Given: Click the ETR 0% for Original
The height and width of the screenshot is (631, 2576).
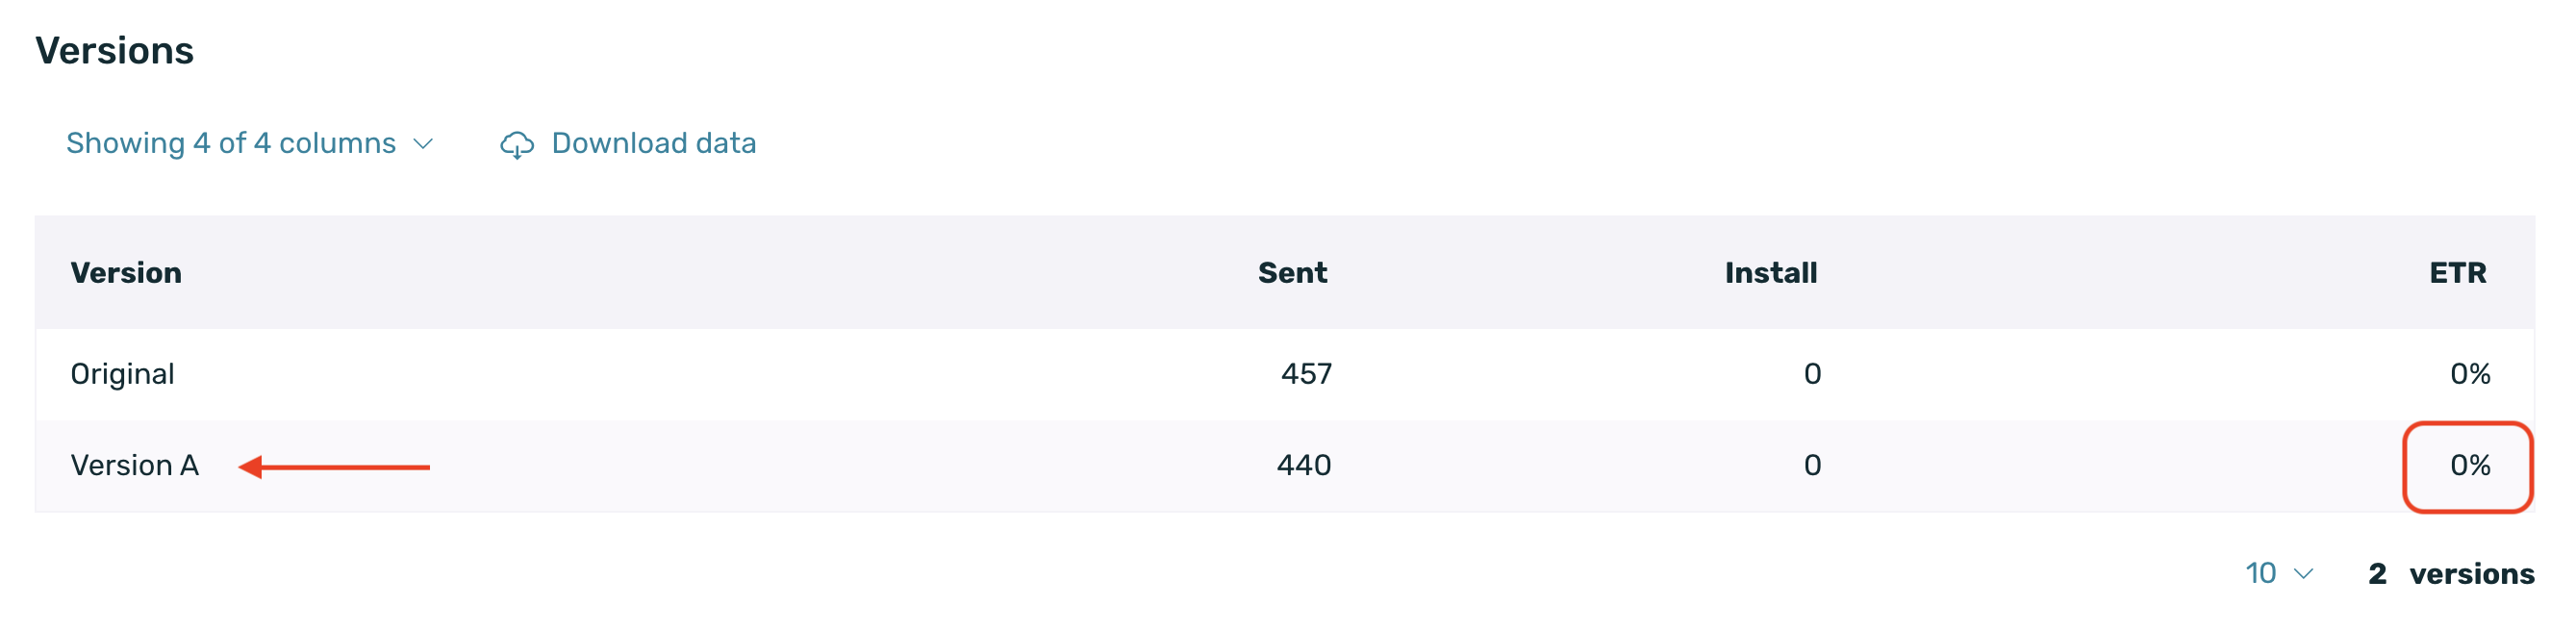Looking at the screenshot, I should click(x=2469, y=374).
